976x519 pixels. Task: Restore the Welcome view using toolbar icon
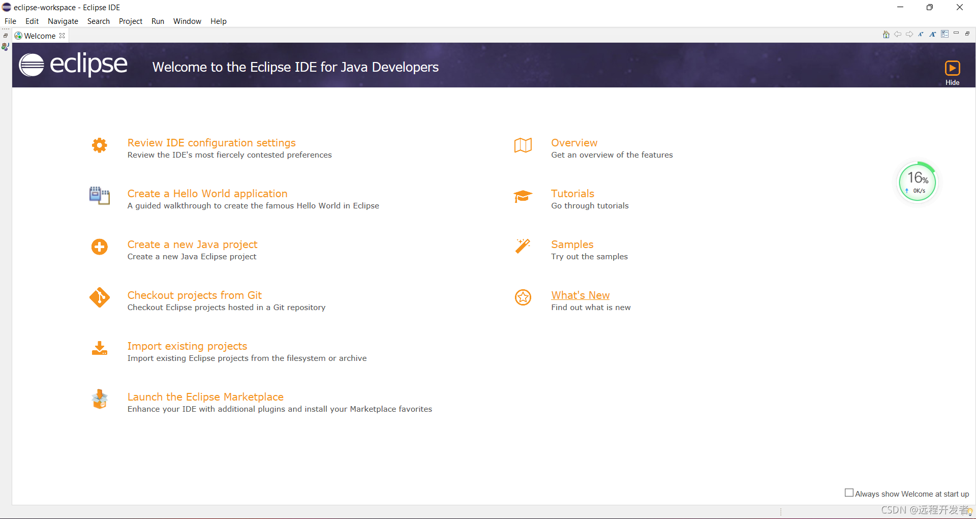point(967,34)
